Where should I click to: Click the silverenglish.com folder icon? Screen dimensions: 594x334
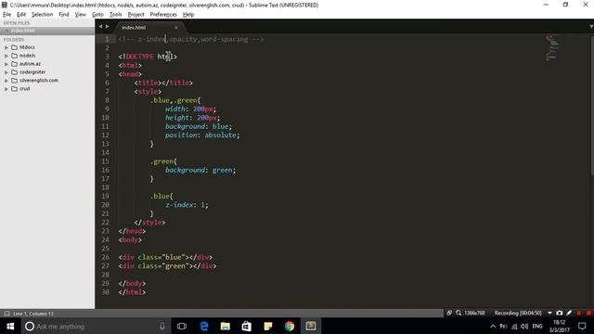point(15,81)
